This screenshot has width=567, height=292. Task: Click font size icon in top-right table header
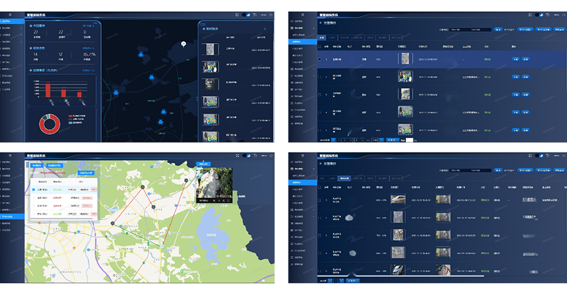point(548,14)
